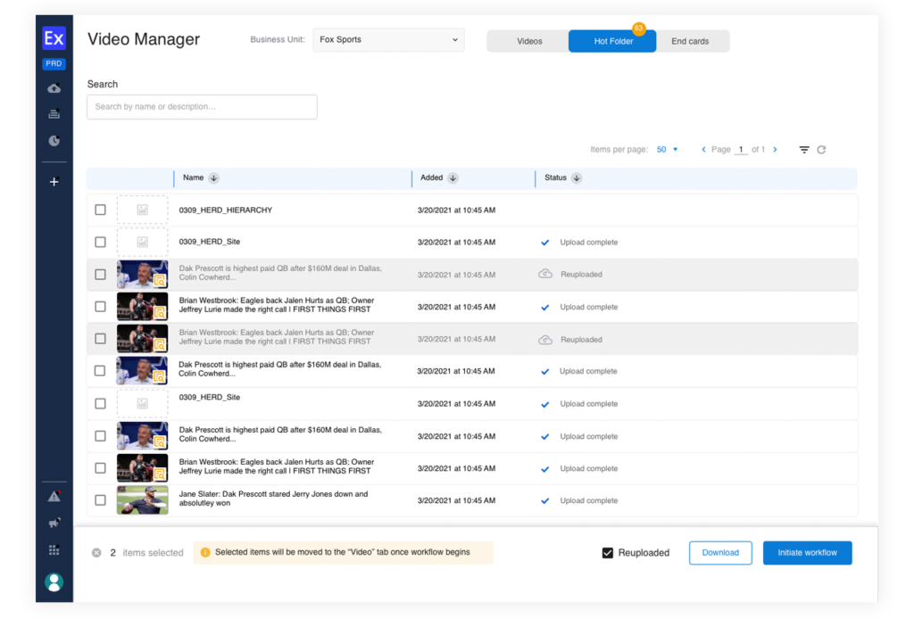The height and width of the screenshot is (618, 914).
Task: Switch to the Videos tab
Action: coord(528,41)
